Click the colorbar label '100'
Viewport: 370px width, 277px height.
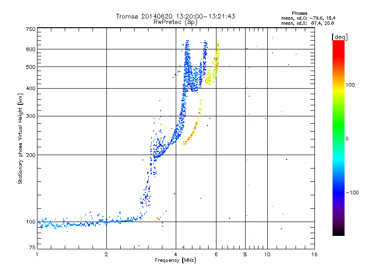[350, 85]
